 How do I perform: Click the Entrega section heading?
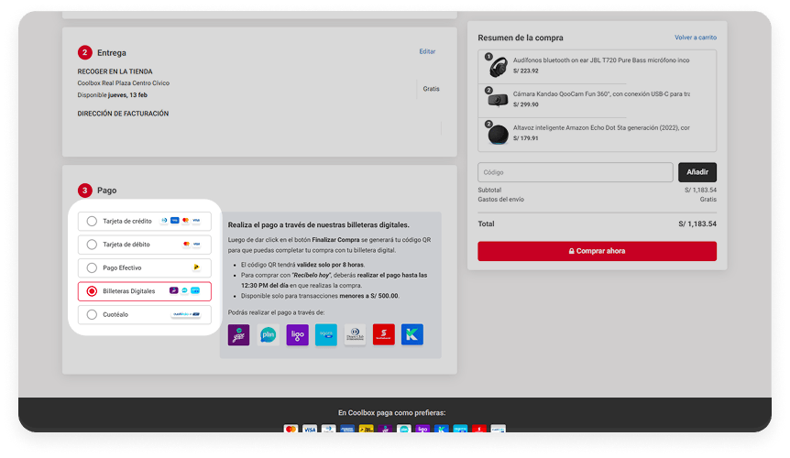coord(111,53)
